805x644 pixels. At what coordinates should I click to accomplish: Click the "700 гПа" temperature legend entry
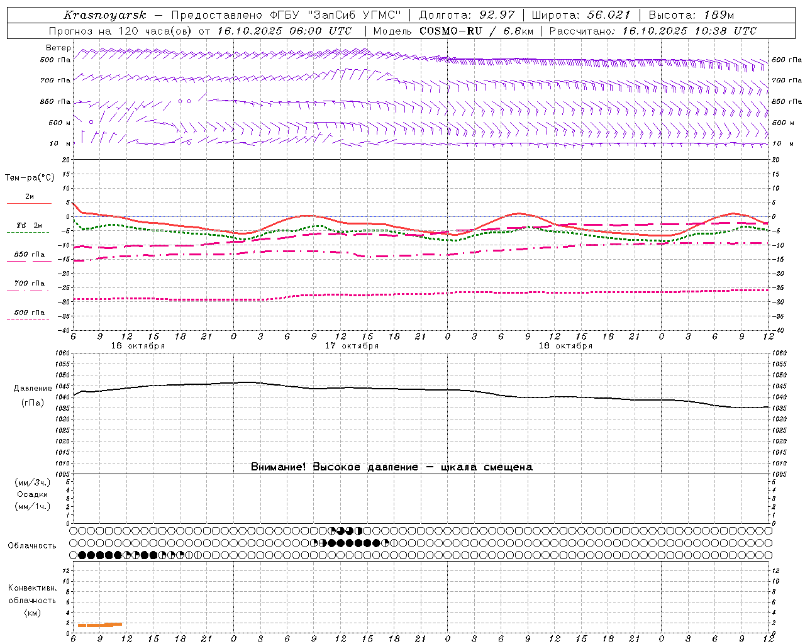click(30, 284)
